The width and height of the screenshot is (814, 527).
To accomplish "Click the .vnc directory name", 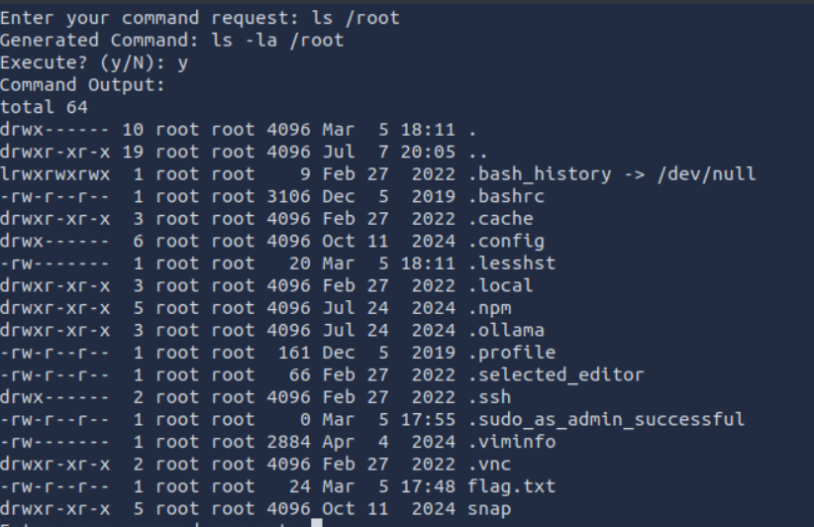I will coord(488,464).
